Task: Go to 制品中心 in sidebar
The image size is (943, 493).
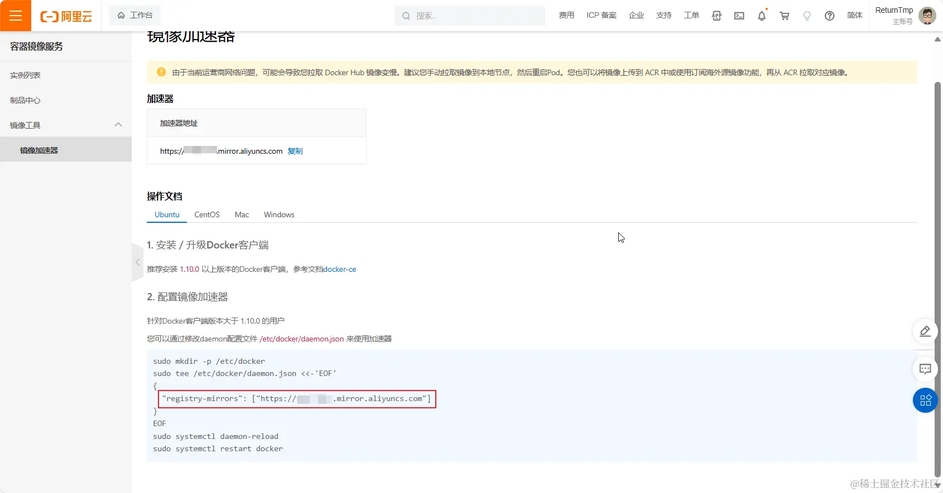Action: click(25, 100)
